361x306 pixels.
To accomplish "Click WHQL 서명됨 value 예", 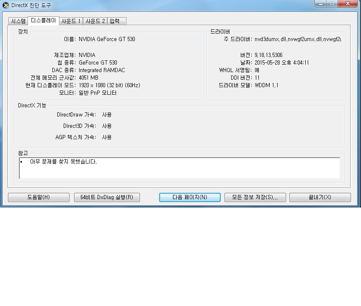I will [x=257, y=70].
